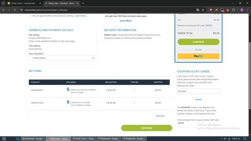Click the Product # column header

pyautogui.click(x=35, y=82)
